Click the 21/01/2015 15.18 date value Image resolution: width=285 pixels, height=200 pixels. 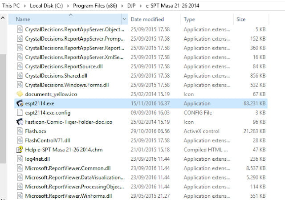(x=151, y=150)
